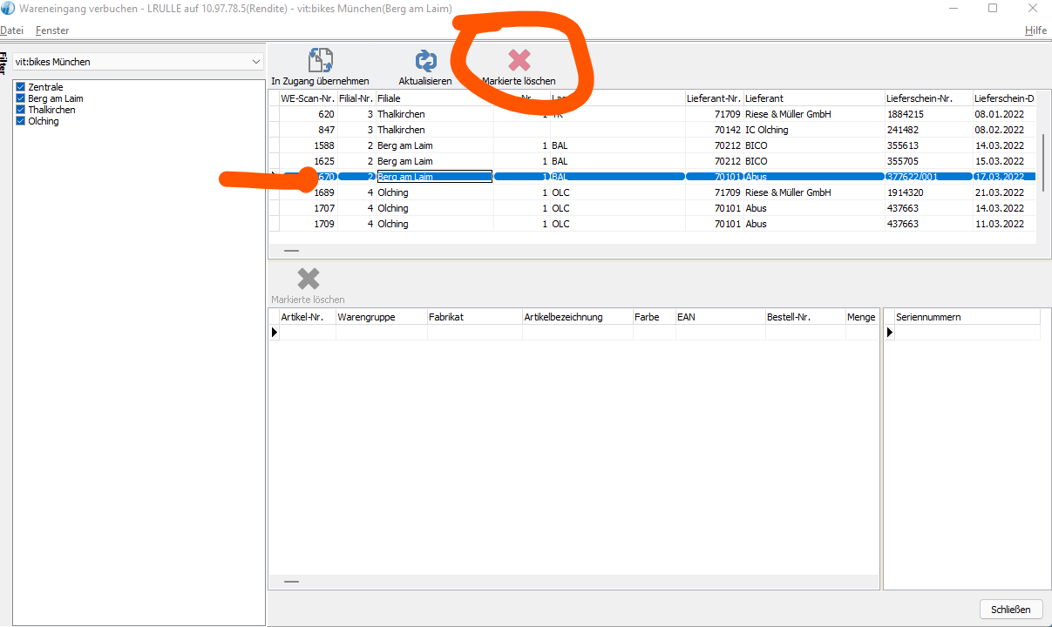Click the Filial-Nr. column header
Screen dimensions: 1052x627
(356, 98)
